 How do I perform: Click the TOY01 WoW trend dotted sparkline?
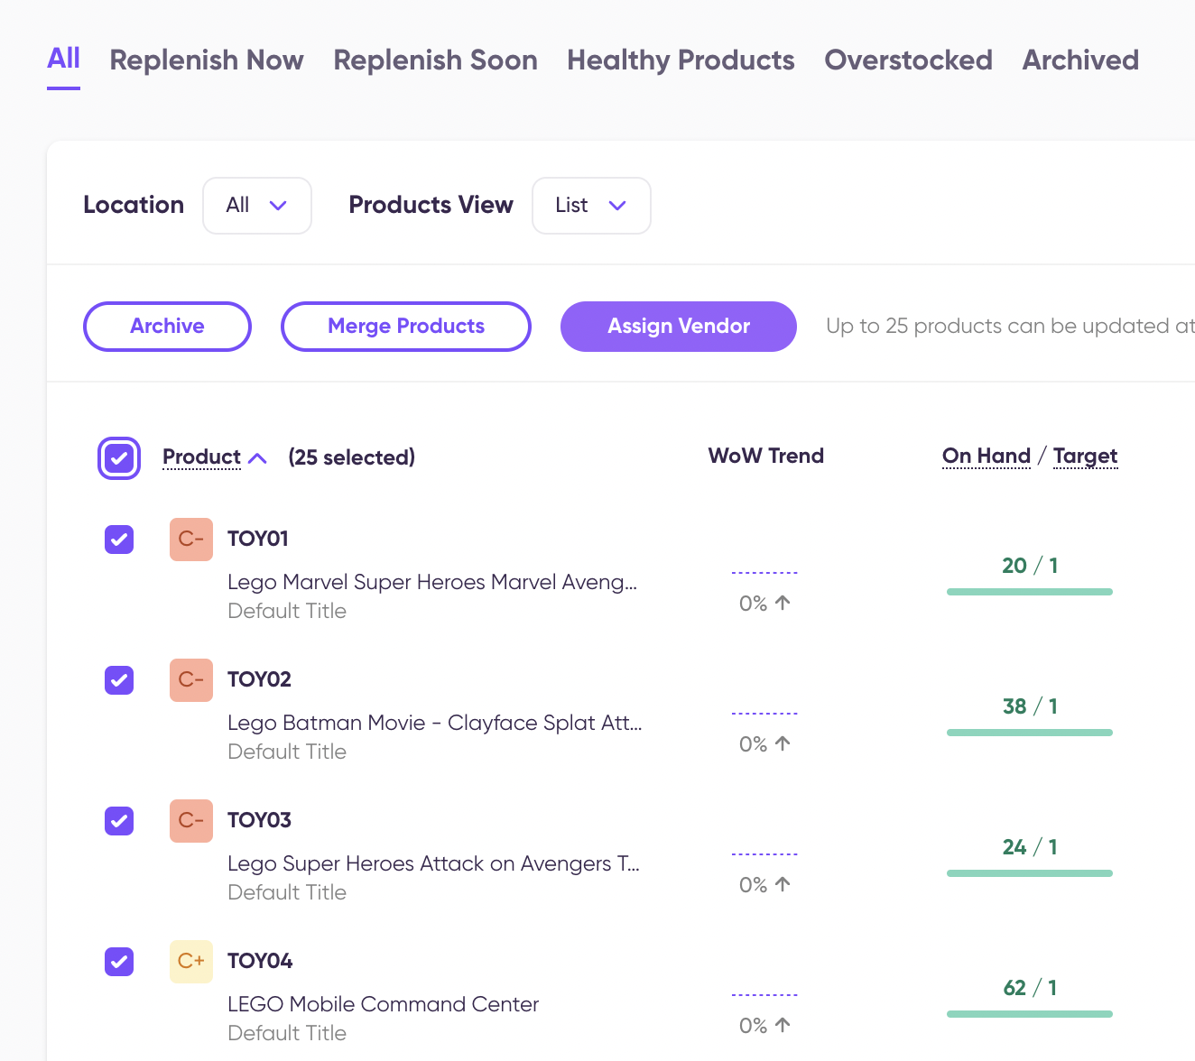pyautogui.click(x=764, y=573)
